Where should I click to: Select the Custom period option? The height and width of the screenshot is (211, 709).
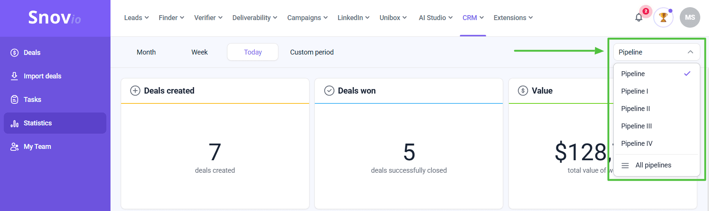point(312,52)
